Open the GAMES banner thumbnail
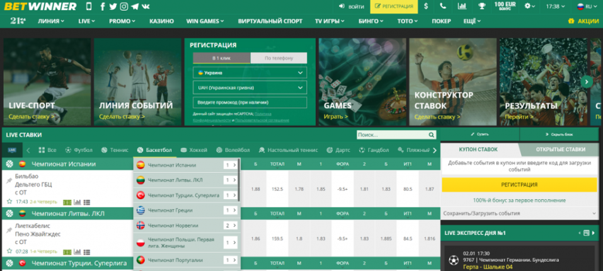The height and width of the screenshot is (271, 603). point(362,81)
